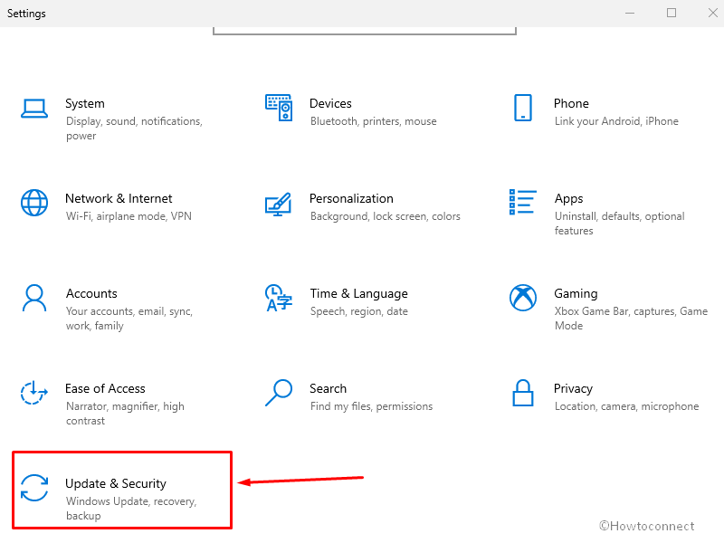This screenshot has width=724, height=543.
Task: Click 'Wi-Fi, airplane mode, VPN' text
Action: point(129,216)
